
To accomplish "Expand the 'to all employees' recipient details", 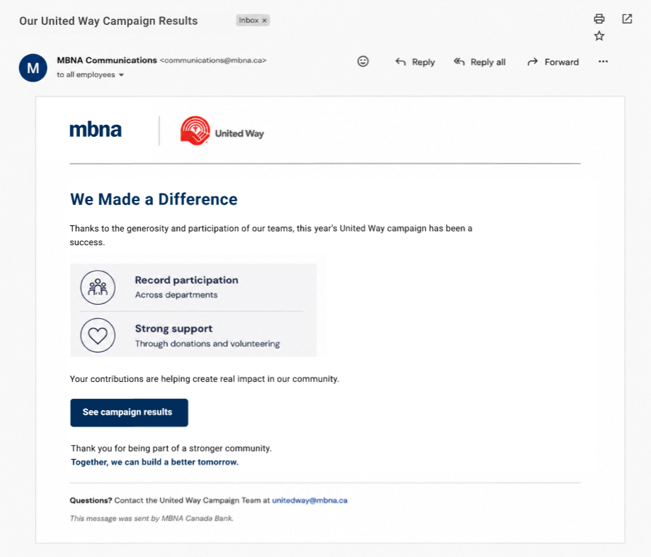I will [x=121, y=75].
